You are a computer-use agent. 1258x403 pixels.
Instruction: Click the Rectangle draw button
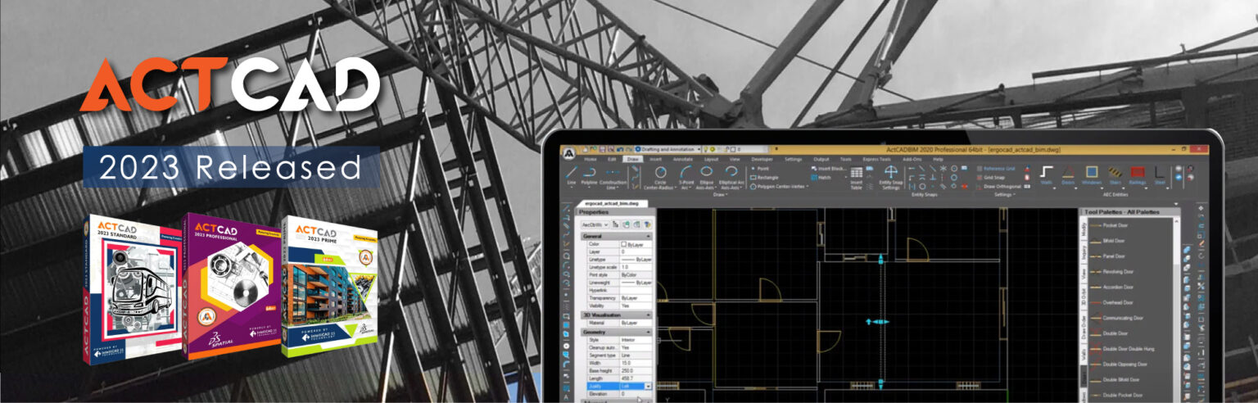pyautogui.click(x=767, y=177)
